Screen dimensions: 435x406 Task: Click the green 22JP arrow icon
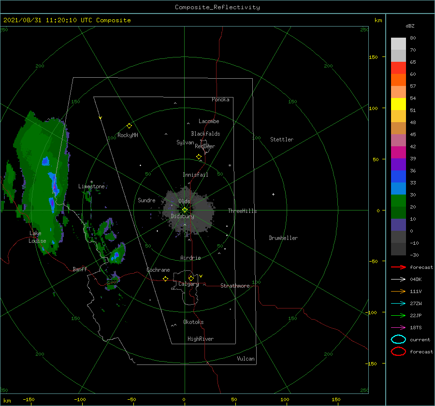pyautogui.click(x=398, y=315)
